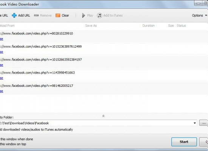This screenshot has height=151, width=208.
Task: Click the Download From column header
Action: 7,26
